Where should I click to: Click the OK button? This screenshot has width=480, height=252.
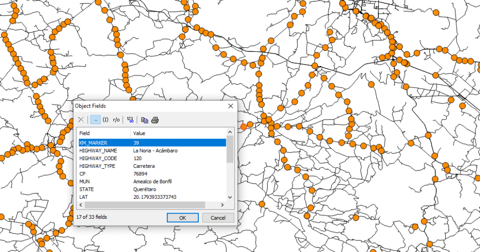pyautogui.click(x=182, y=218)
